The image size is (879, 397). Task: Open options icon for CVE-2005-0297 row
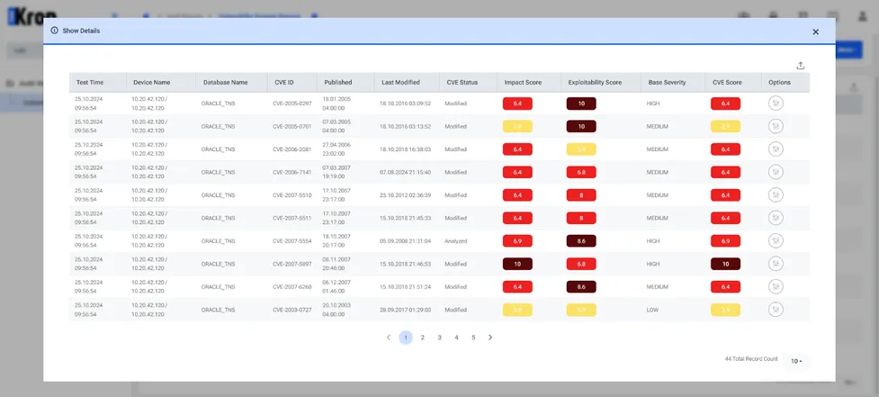click(x=776, y=104)
